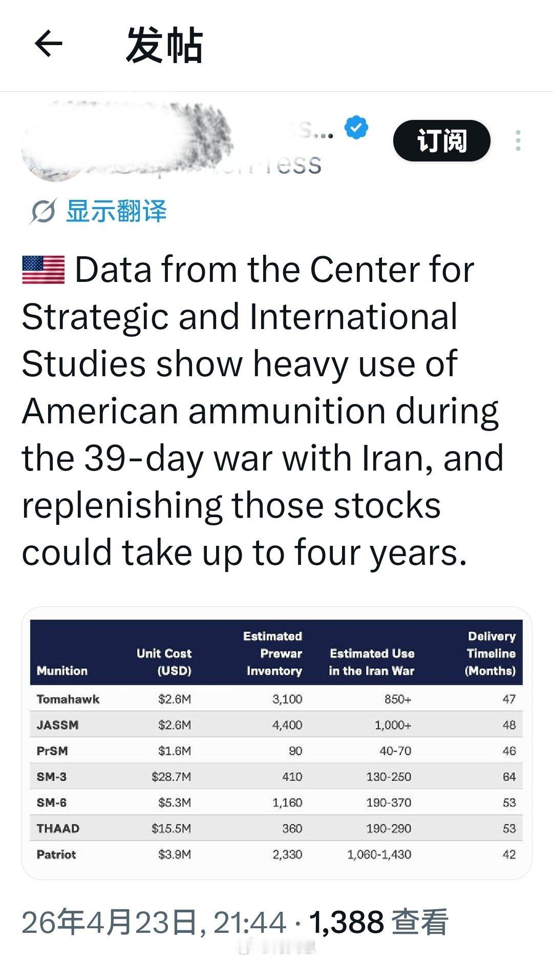Click the Estimated Prewar Inventory column header
Image resolution: width=553 pixels, height=960 pixels.
pos(273,653)
